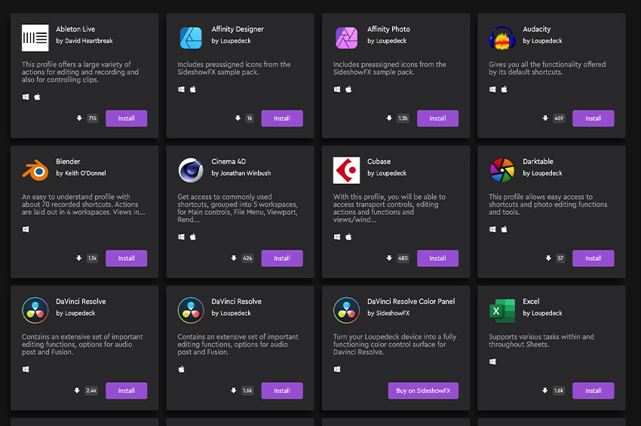
Task: Click author name Jonathan Winbush
Action: (x=246, y=173)
